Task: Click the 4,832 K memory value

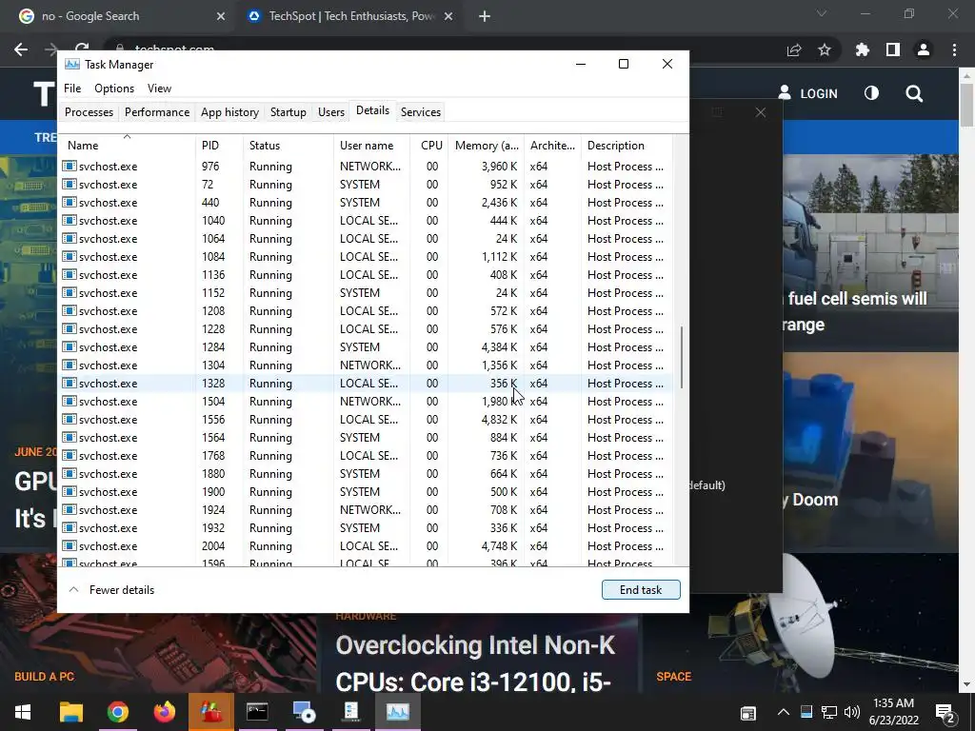Action: coord(499,419)
